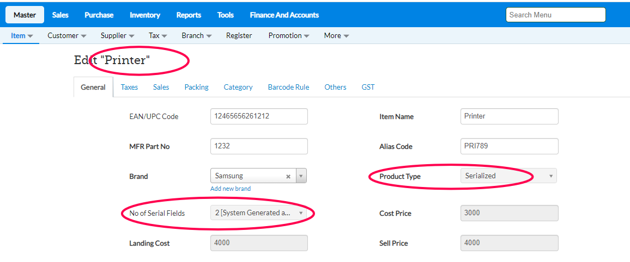The width and height of the screenshot is (630, 262).
Task: Switch to the Taxes tab
Action: 129,87
